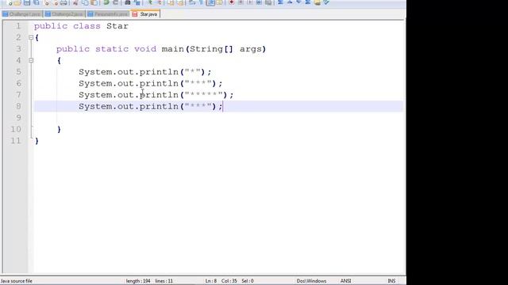Click the Cut scissors icon
The height and width of the screenshot is (285, 508).
[x=75, y=2]
